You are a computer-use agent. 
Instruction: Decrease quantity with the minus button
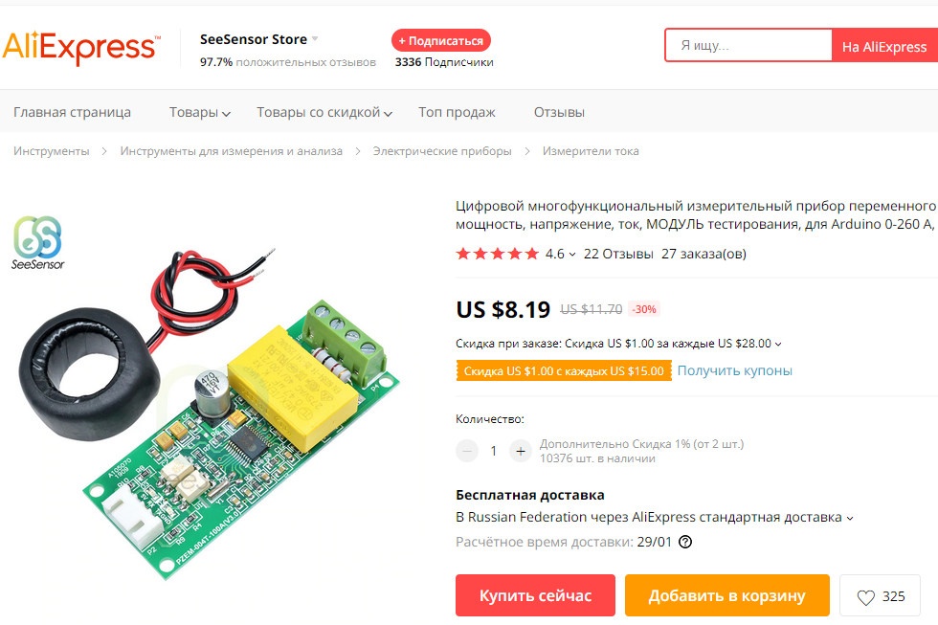(467, 451)
